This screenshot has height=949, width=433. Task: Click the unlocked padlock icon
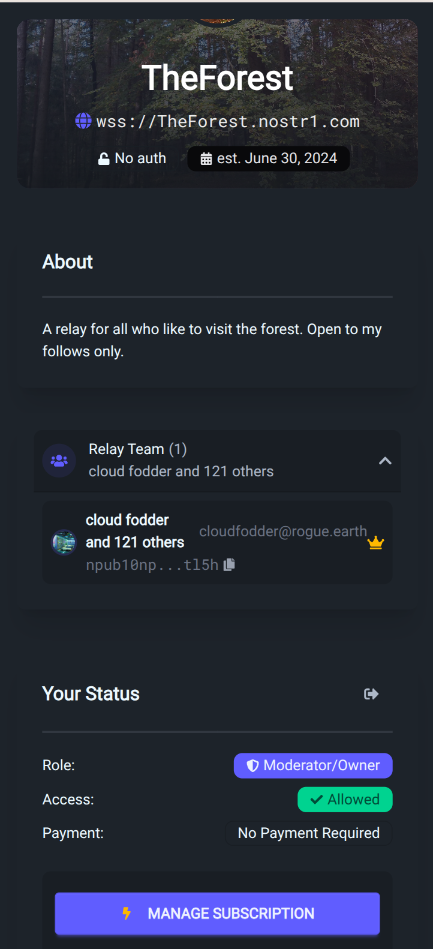coord(104,158)
